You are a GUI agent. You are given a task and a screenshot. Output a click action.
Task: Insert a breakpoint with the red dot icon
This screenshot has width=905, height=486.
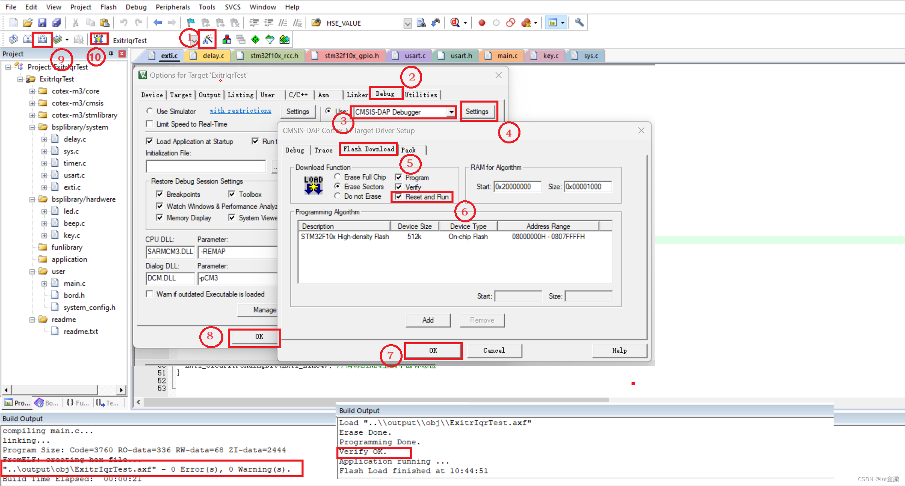tap(482, 23)
